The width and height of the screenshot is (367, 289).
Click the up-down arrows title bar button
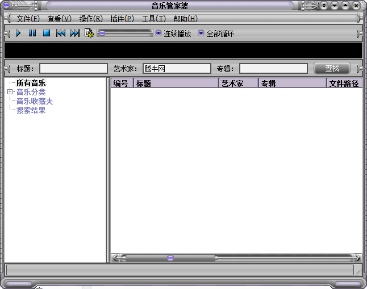(x=324, y=5)
